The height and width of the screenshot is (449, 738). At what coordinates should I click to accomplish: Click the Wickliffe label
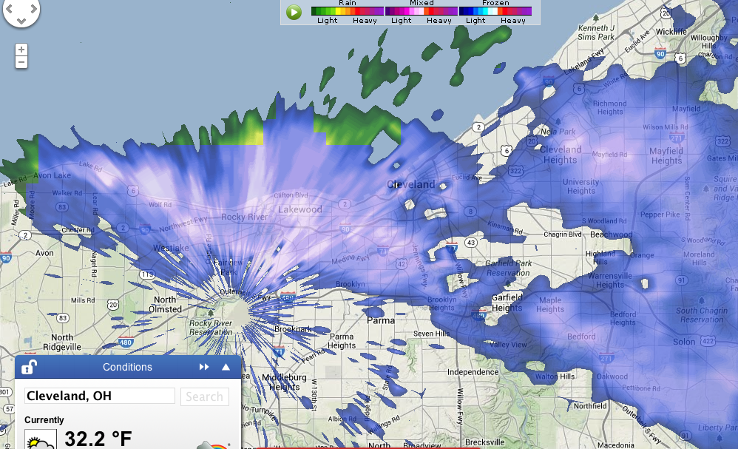click(x=671, y=32)
